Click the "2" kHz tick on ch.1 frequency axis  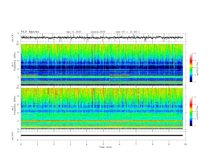click(19, 77)
